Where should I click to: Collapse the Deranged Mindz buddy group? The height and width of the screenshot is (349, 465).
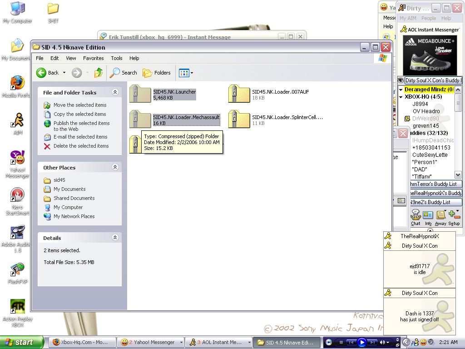click(401, 90)
